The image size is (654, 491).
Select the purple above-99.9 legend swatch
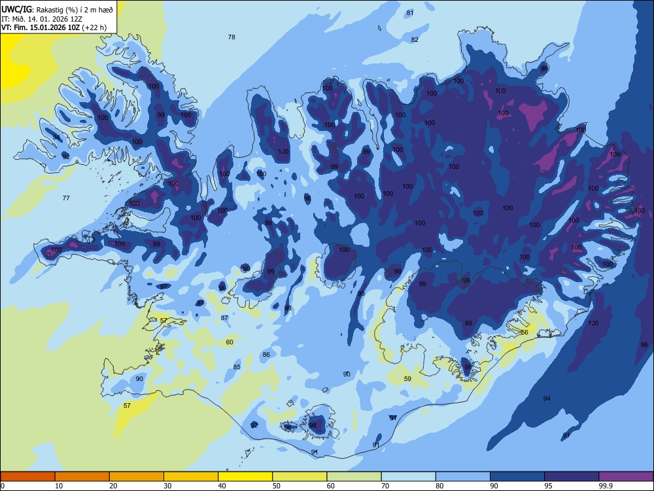(x=626, y=477)
